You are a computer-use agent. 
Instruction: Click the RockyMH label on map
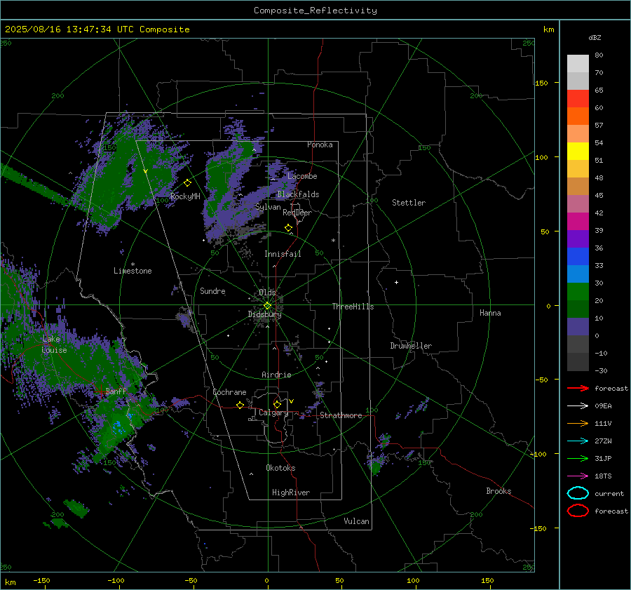[x=185, y=196]
